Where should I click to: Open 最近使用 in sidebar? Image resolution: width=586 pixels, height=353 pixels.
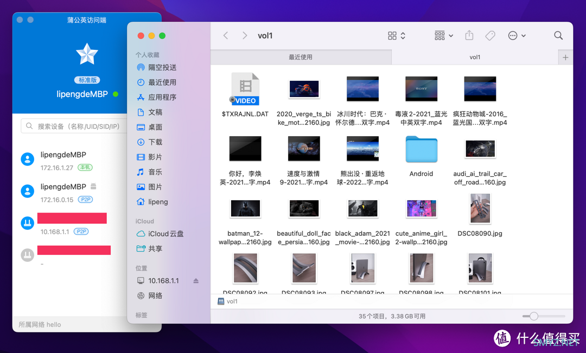pyautogui.click(x=157, y=82)
